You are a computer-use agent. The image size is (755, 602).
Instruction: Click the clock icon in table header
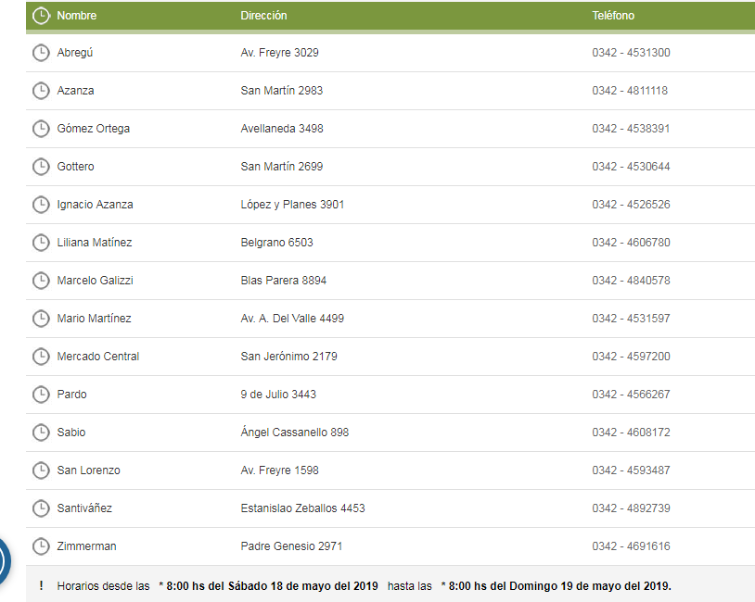[41, 16]
